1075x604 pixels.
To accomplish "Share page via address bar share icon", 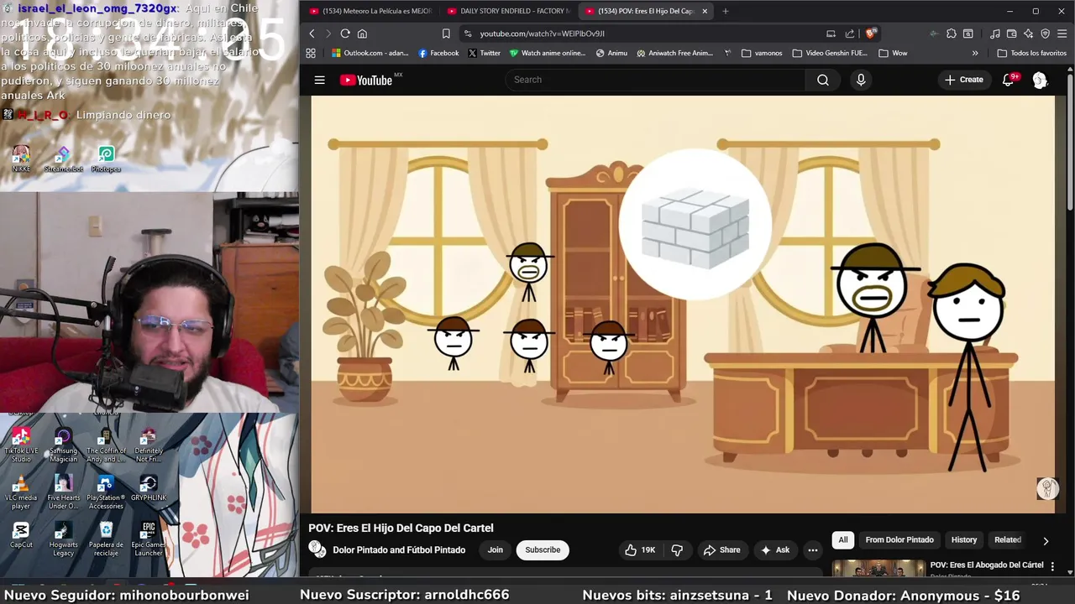I will (850, 34).
